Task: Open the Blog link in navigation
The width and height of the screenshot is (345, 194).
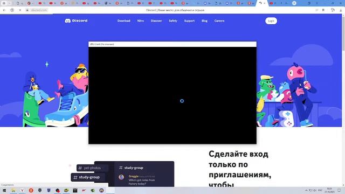Action: pos(204,20)
